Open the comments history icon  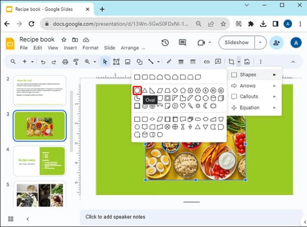click(182, 43)
